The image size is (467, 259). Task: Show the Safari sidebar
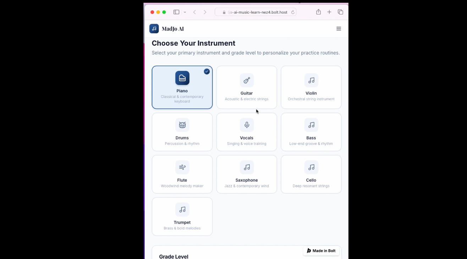(176, 12)
